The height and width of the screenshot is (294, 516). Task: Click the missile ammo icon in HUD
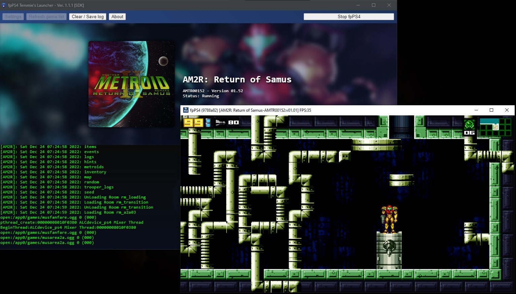[220, 122]
